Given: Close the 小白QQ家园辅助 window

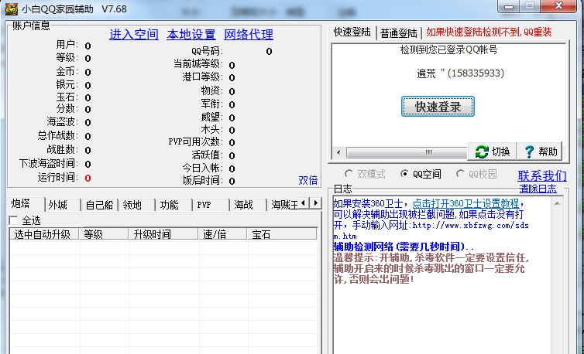Looking at the screenshot, I should pyautogui.click(x=559, y=6).
